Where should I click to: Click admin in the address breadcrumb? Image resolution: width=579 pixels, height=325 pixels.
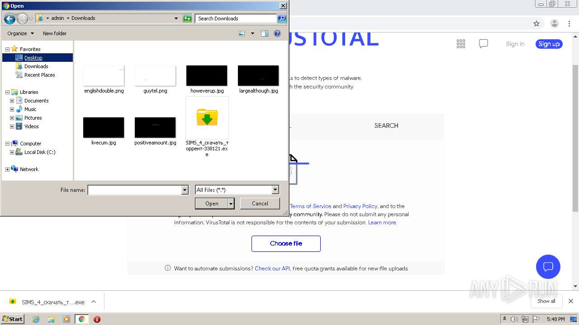coord(57,18)
